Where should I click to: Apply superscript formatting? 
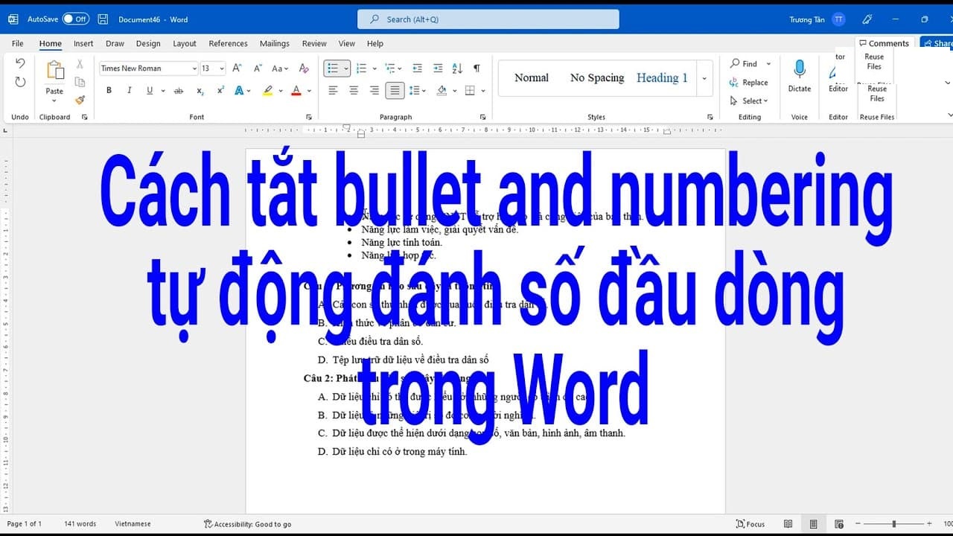point(220,91)
